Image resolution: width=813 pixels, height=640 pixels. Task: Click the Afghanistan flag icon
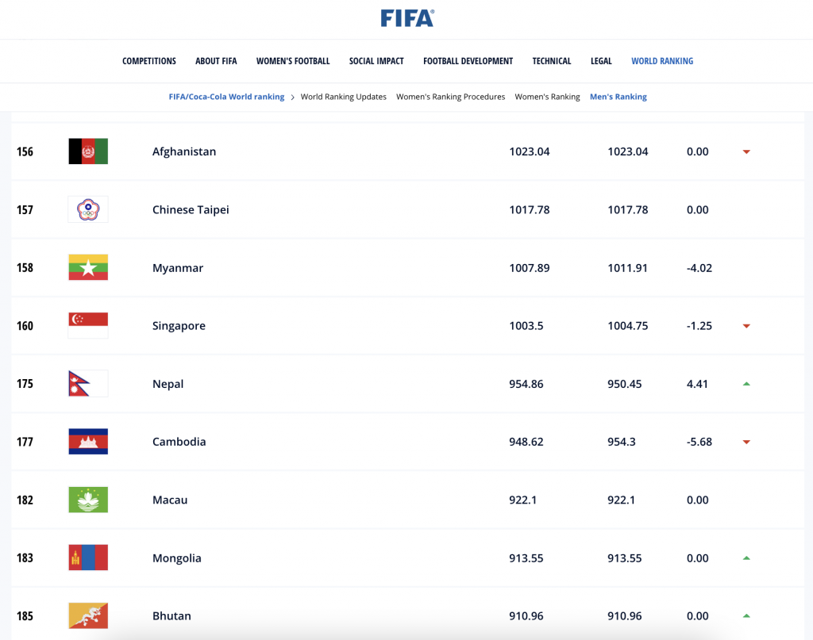(88, 151)
